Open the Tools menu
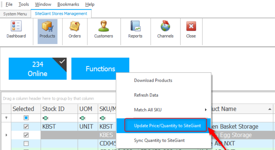 pos(24,4)
